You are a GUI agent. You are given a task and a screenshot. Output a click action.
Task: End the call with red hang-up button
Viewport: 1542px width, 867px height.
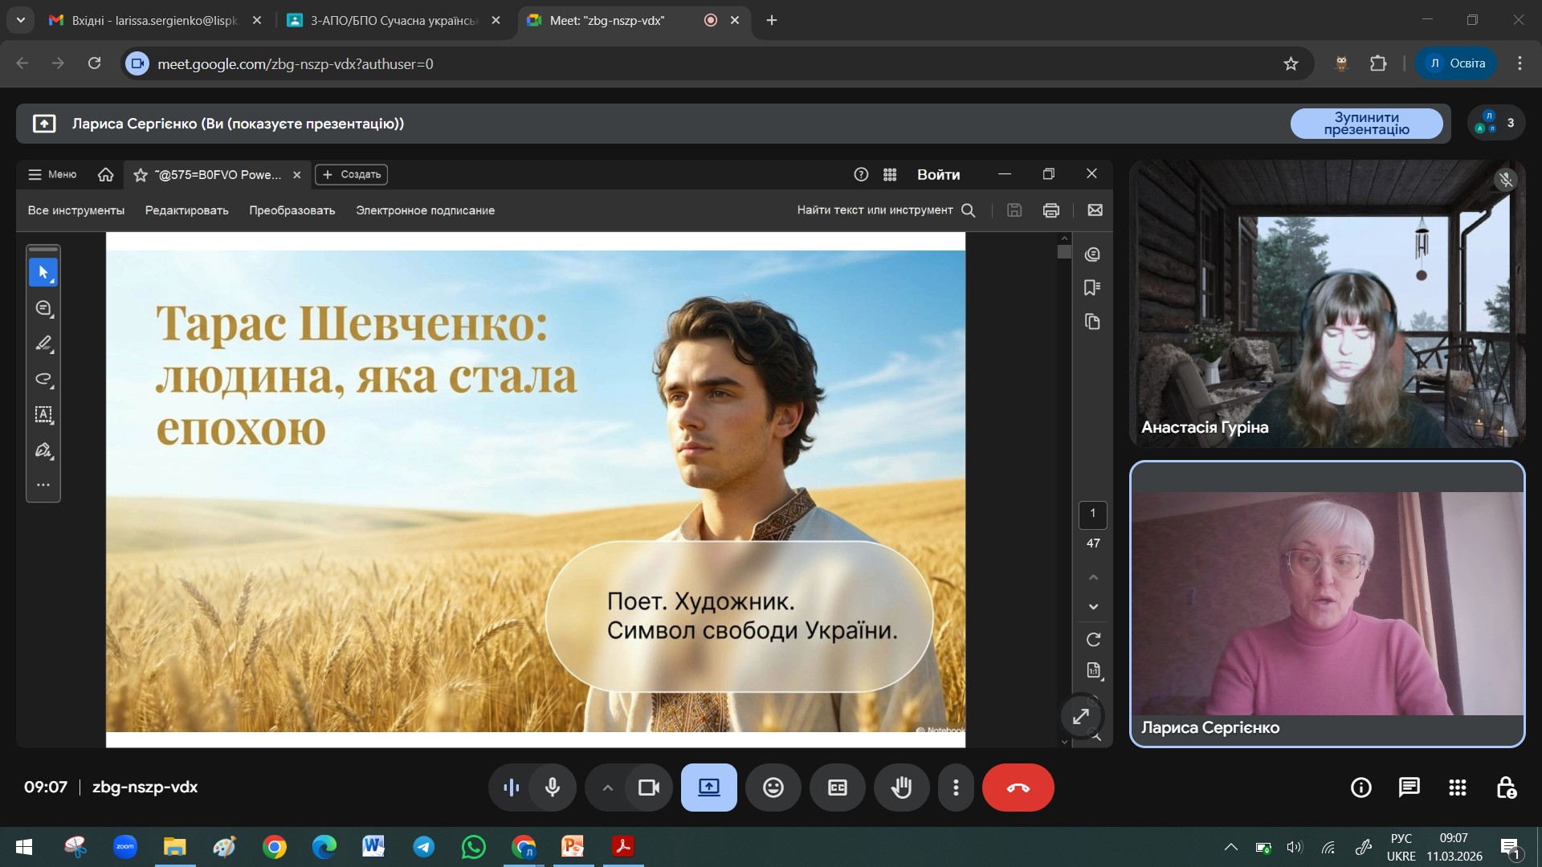pyautogui.click(x=1018, y=788)
